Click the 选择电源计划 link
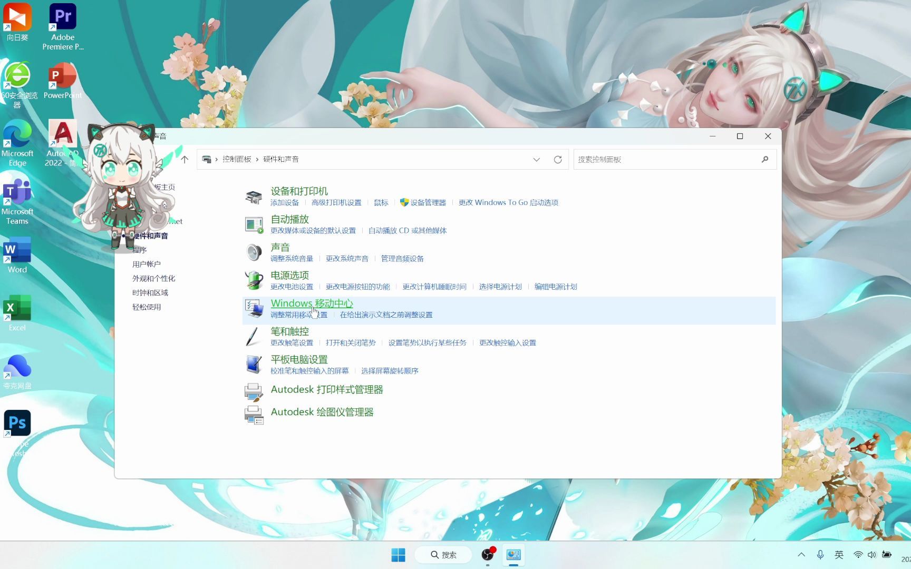Viewport: 911px width, 569px height. (500, 287)
